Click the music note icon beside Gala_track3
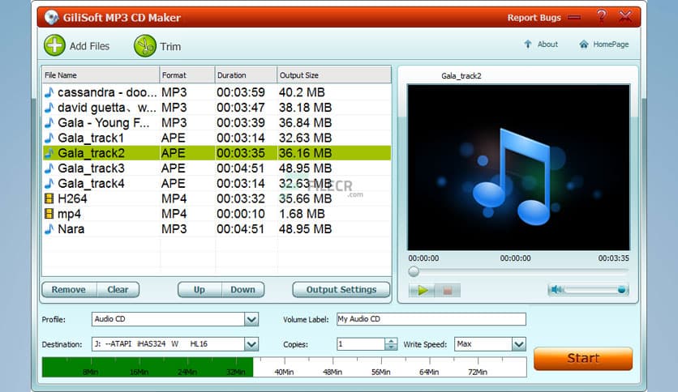 [x=49, y=168]
